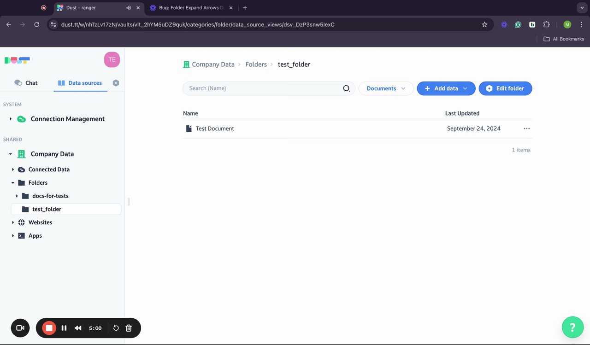Expand the Connection Management section
The width and height of the screenshot is (590, 345).
[x=11, y=119]
